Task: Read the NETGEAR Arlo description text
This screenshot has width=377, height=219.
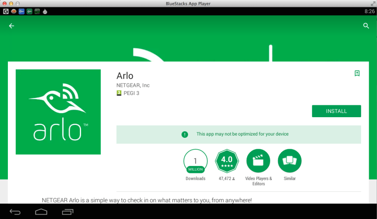Action: point(147,200)
